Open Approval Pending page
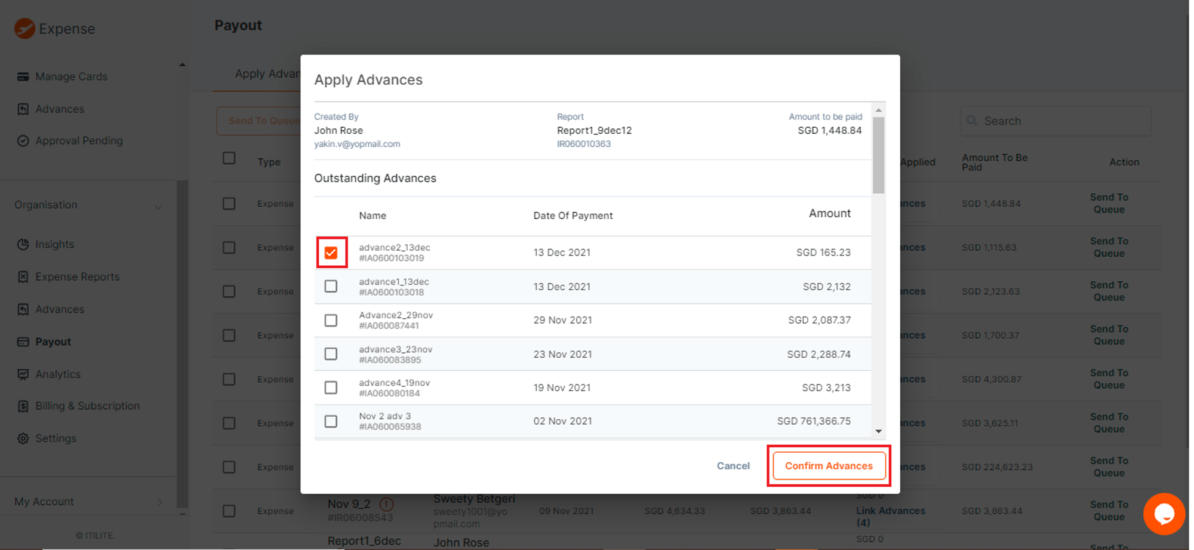The height and width of the screenshot is (550, 1194). [79, 141]
